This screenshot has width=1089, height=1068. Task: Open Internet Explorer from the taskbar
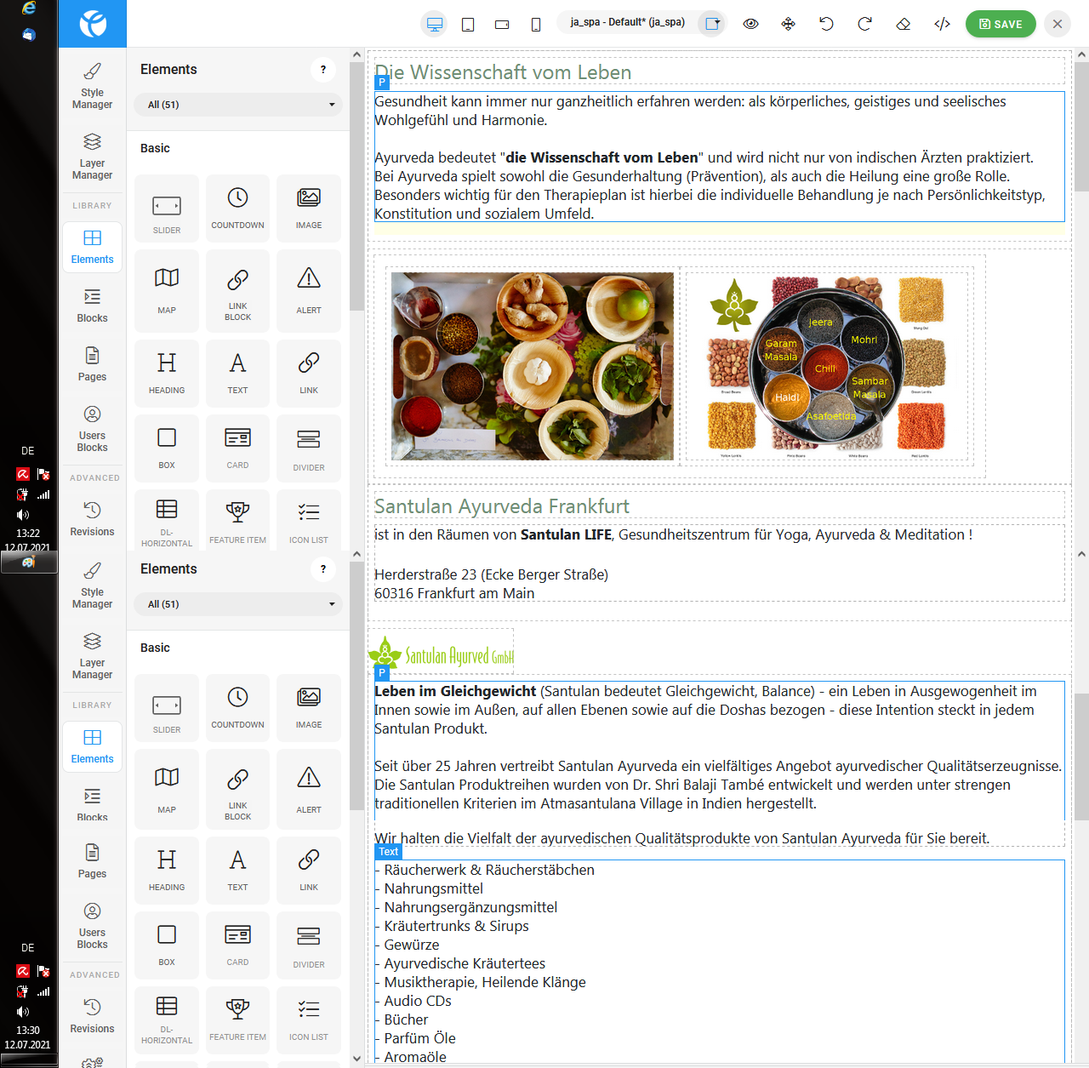coord(29,9)
